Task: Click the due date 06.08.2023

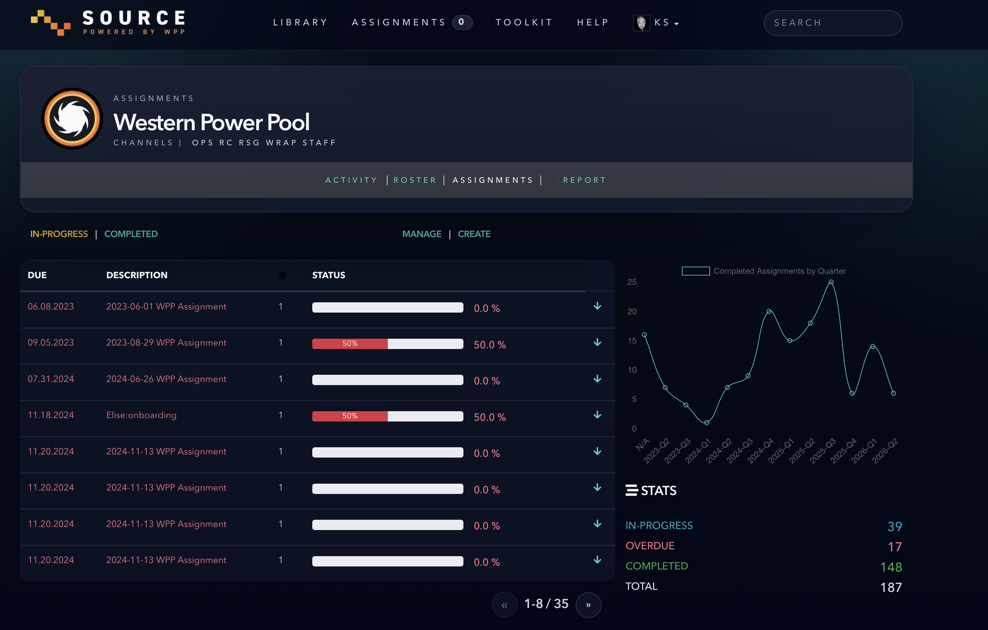Action: [x=51, y=306]
